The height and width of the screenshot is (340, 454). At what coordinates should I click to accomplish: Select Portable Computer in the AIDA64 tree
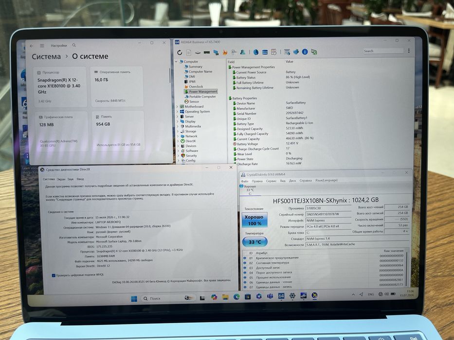tap(202, 97)
